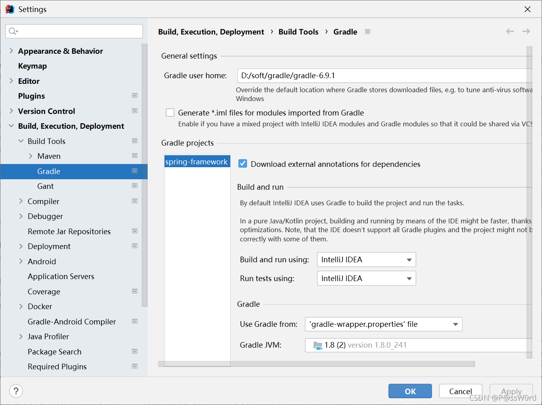Select Gant under Build Tools
This screenshot has width=542, height=405.
(45, 186)
